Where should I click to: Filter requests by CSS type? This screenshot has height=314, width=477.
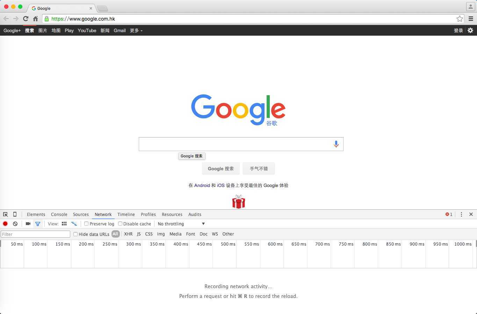(149, 234)
